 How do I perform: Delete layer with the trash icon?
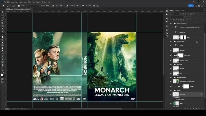coord(202,108)
